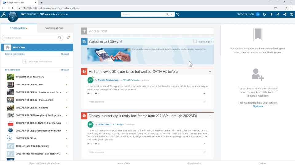Click the bookmark icon in right panel
The width and height of the screenshot is (295, 166).
[x=258, y=34]
